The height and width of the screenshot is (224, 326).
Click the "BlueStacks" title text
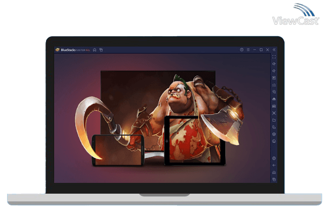[68, 50]
